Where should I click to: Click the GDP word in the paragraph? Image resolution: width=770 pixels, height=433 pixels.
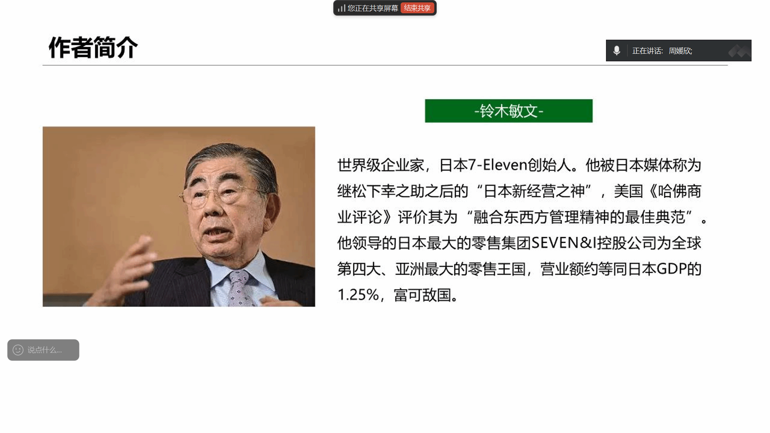tap(671, 269)
